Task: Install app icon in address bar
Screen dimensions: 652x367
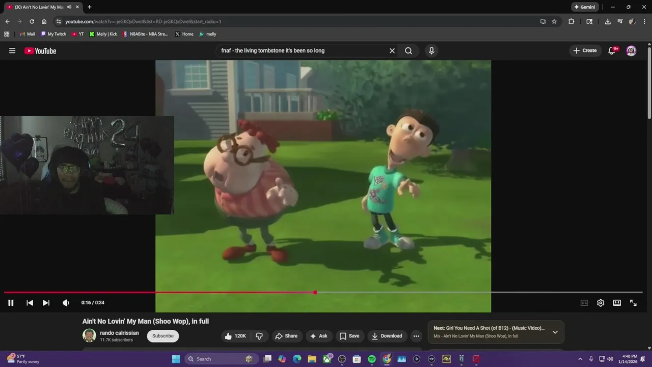Action: tap(543, 21)
